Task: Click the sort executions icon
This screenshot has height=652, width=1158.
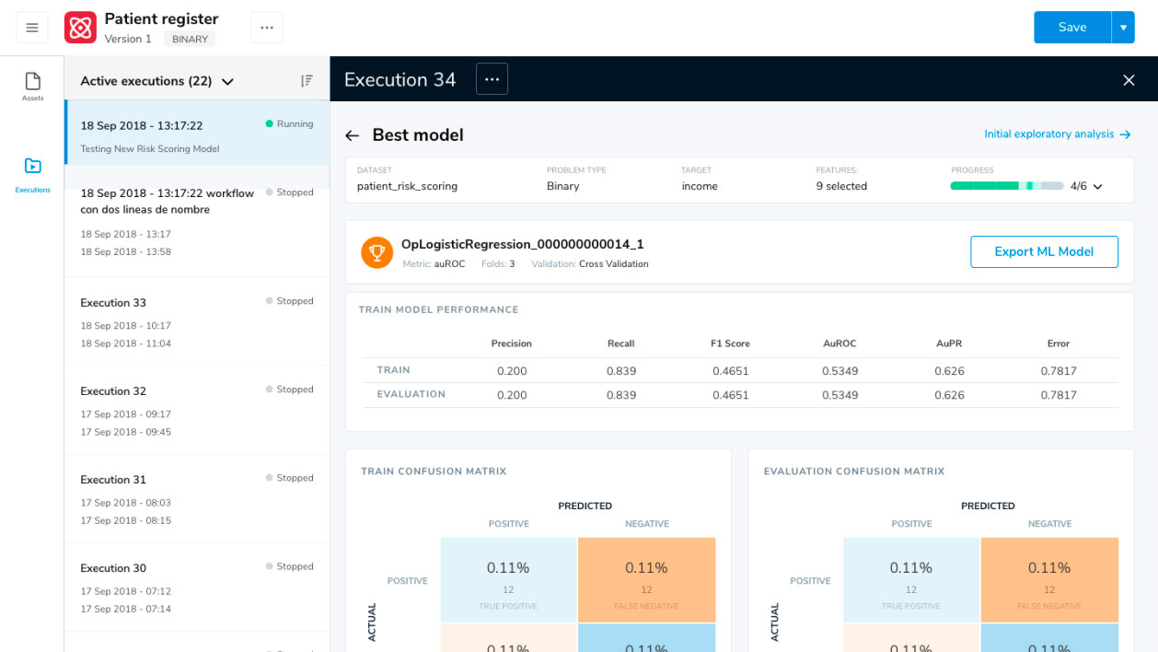Action: (x=307, y=81)
